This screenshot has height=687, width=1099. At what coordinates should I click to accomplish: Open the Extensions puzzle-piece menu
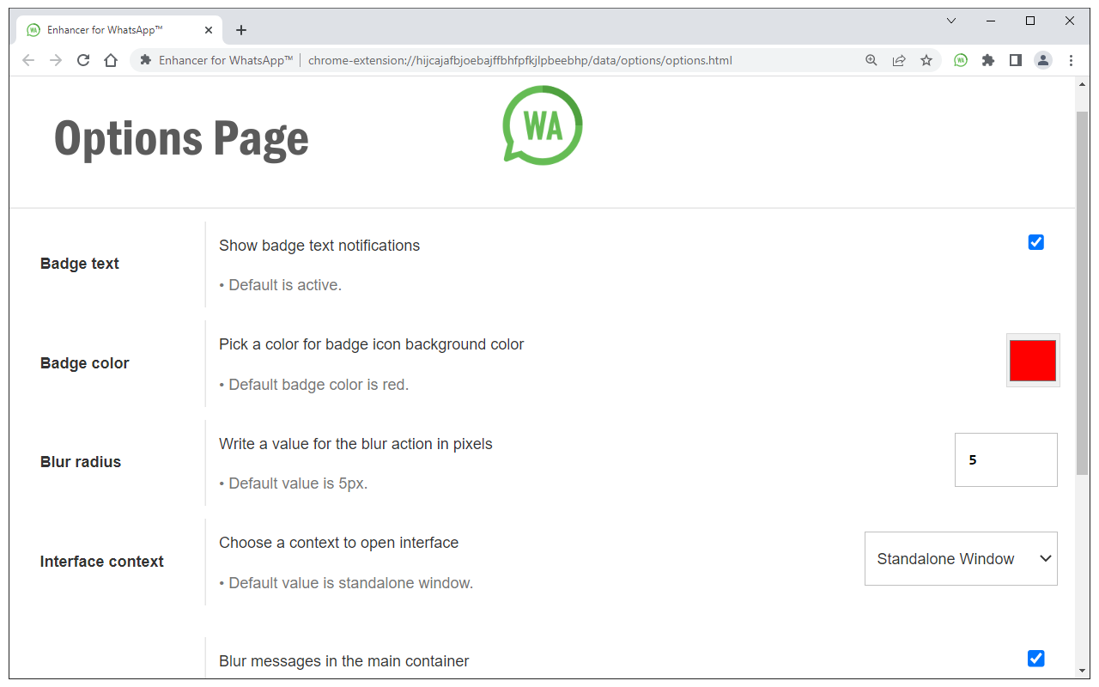(x=987, y=60)
